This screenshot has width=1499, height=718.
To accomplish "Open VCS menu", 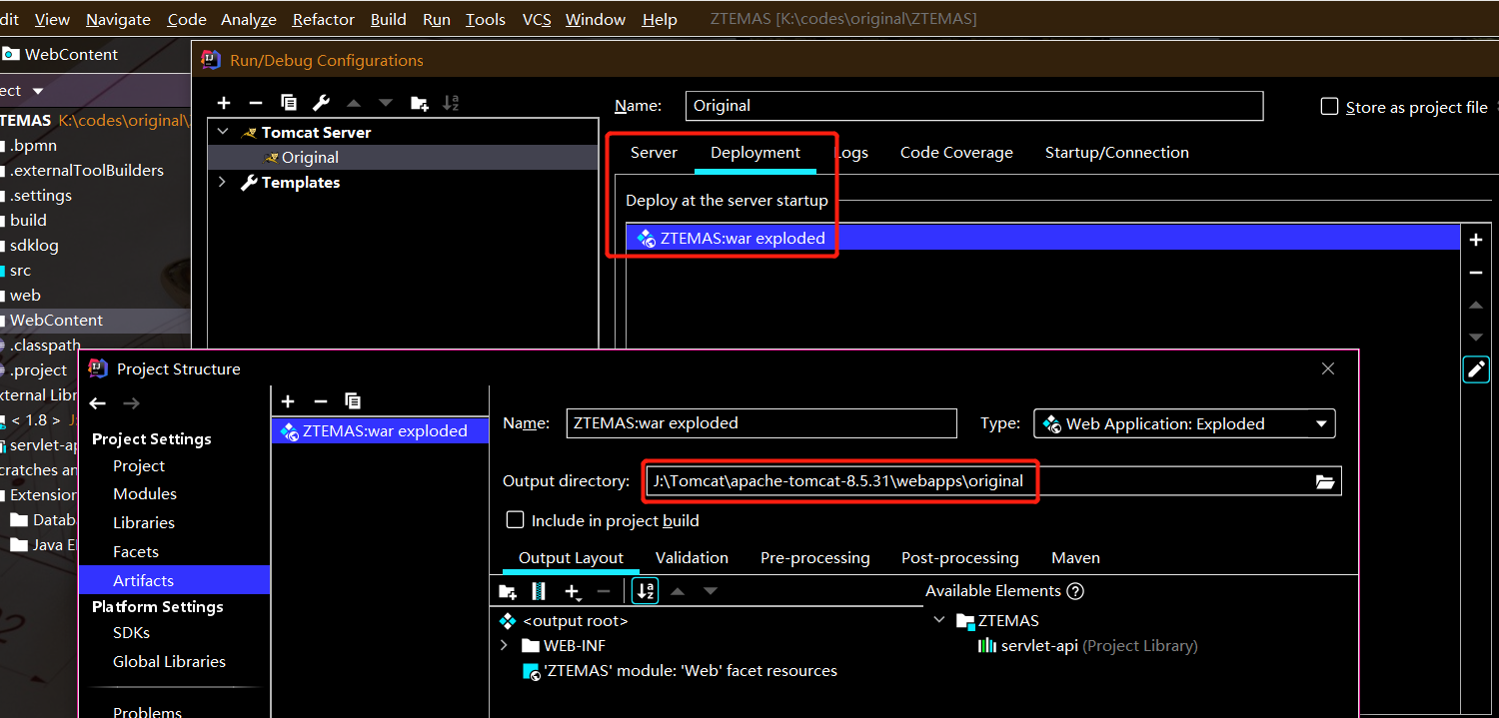I will [537, 19].
